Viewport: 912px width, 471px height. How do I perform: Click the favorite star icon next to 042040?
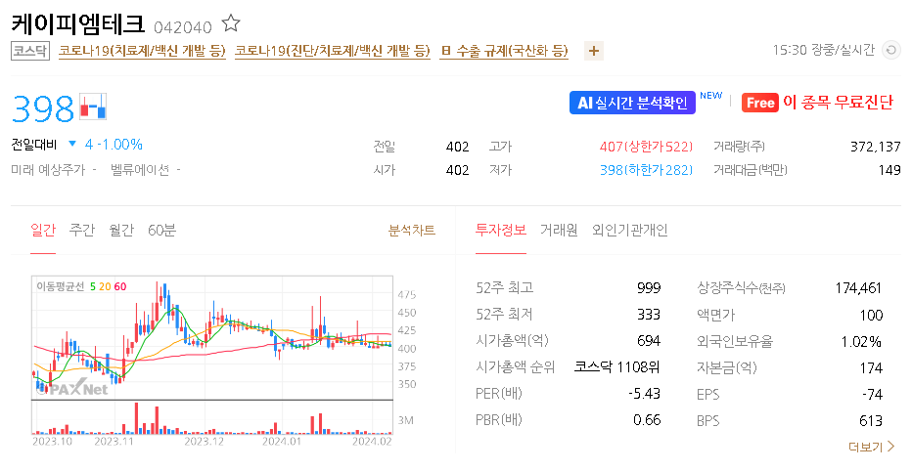tap(231, 23)
